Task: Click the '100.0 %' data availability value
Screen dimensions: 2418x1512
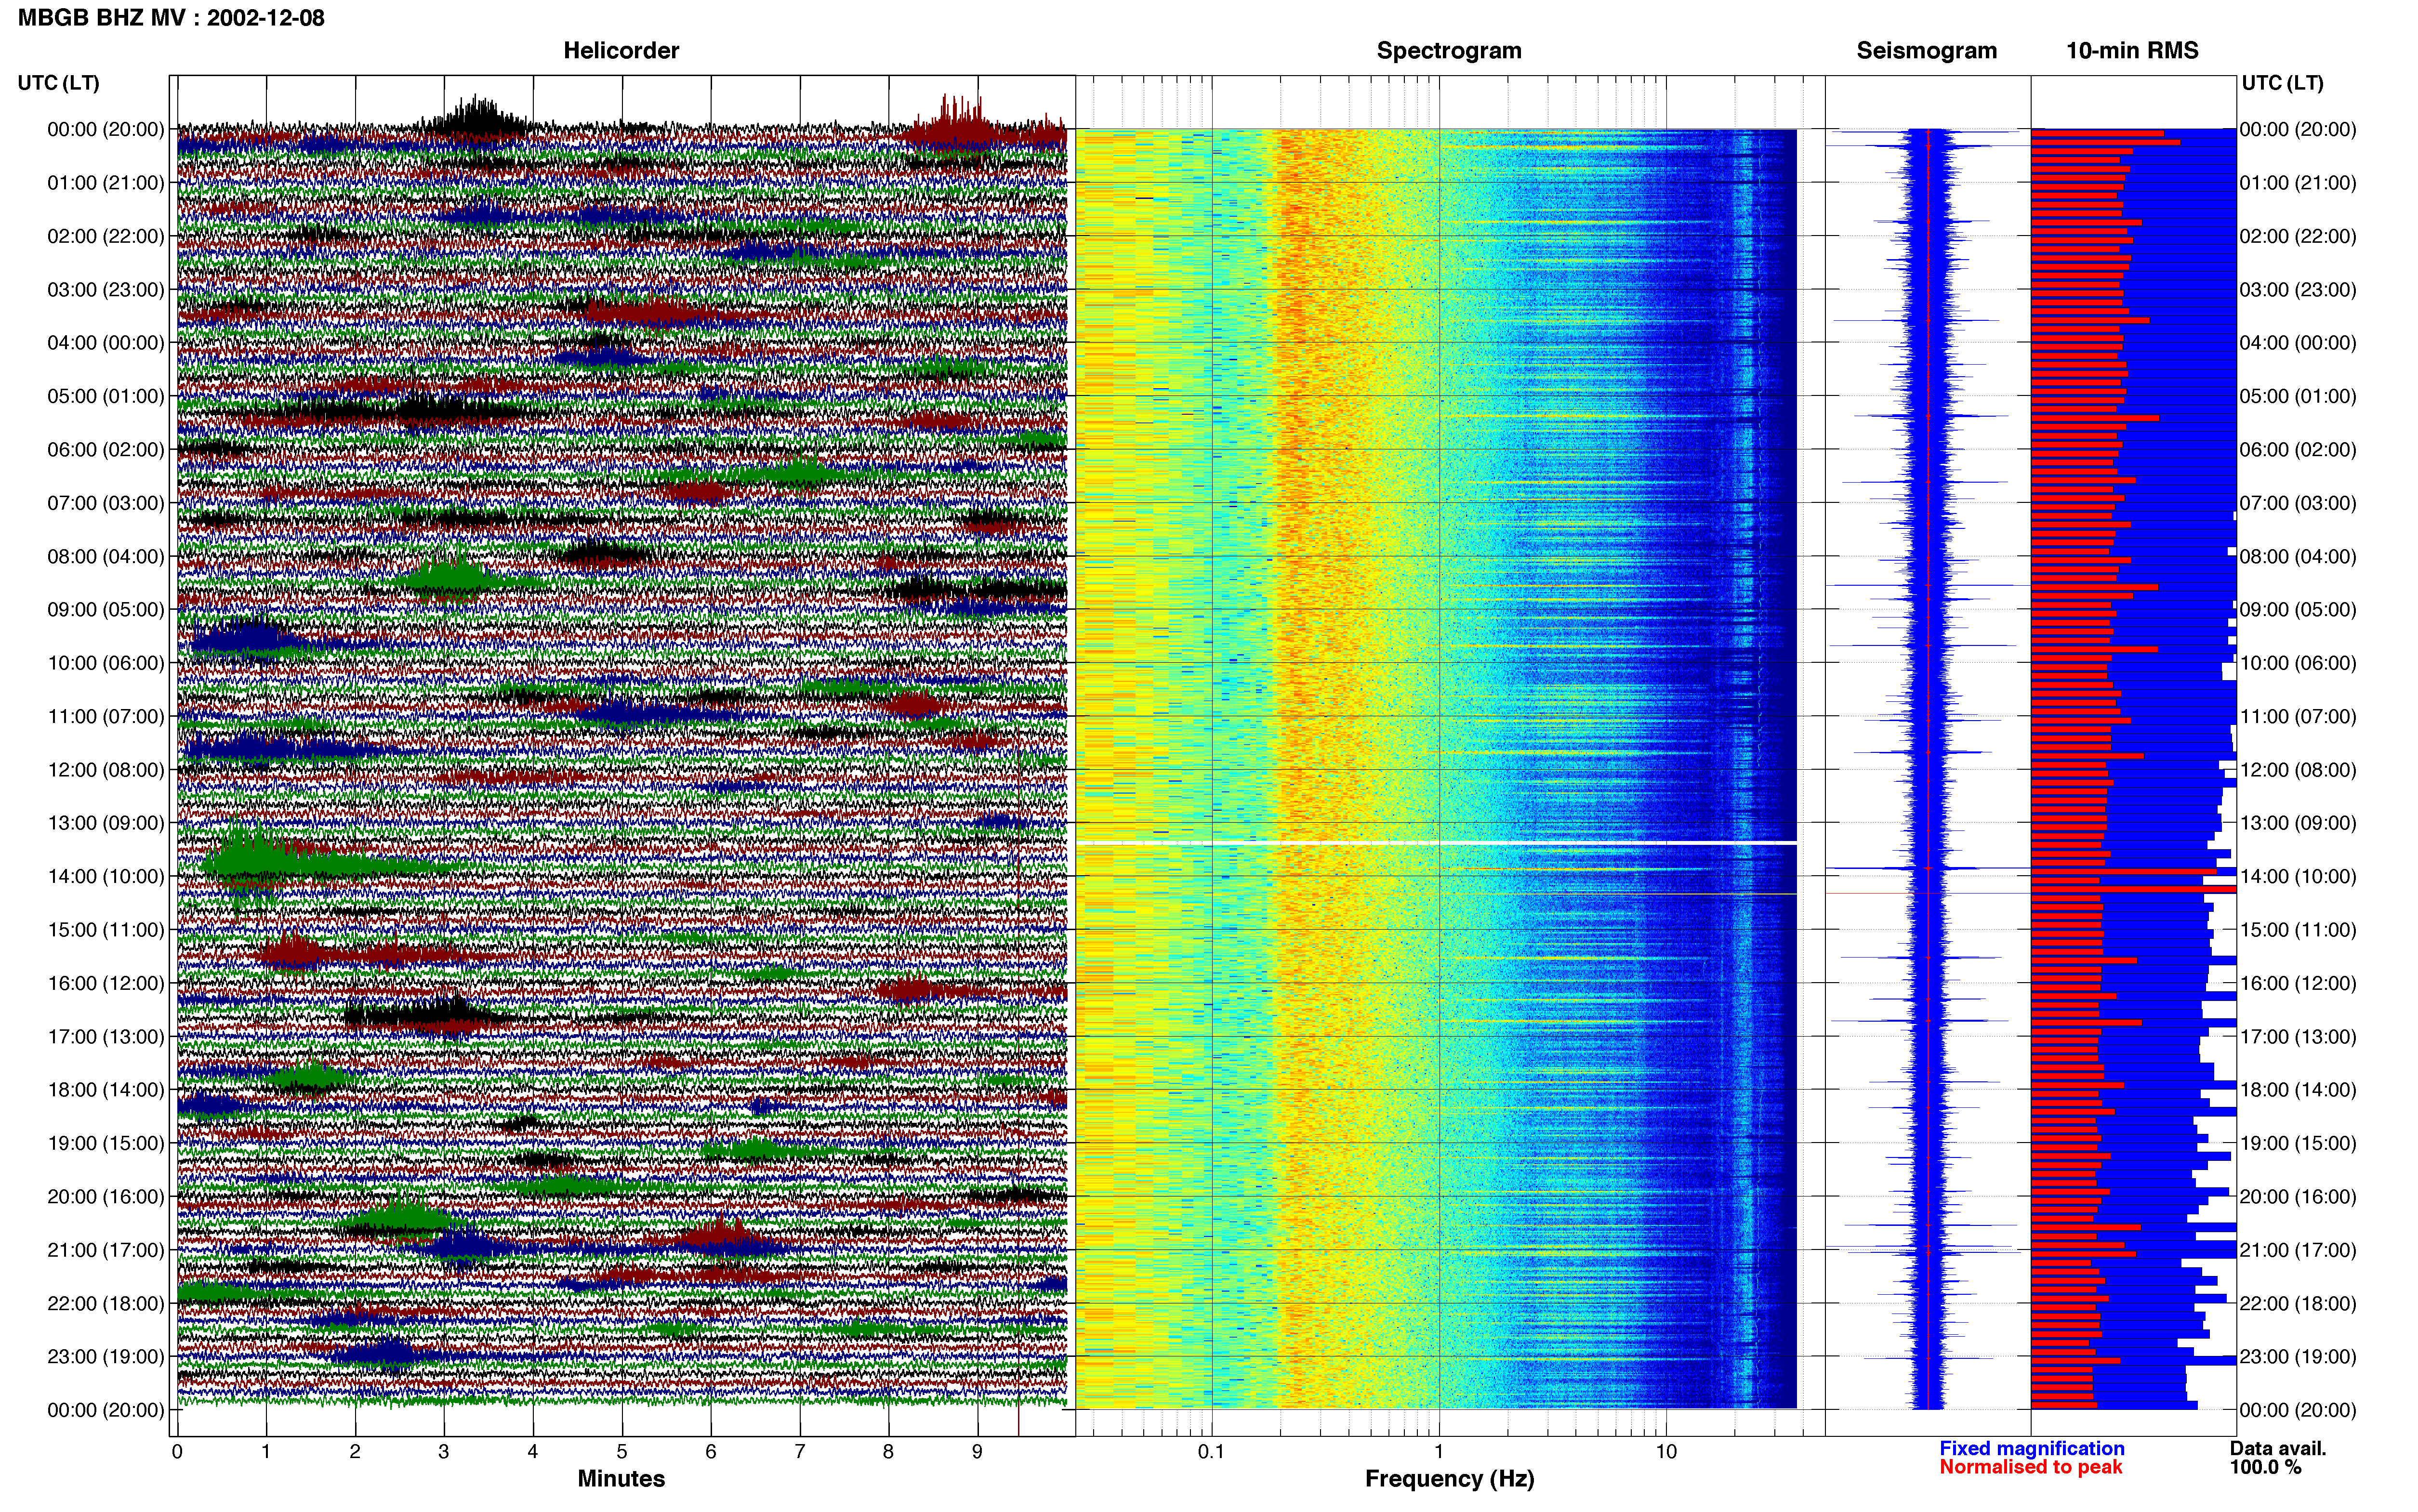Action: tap(2265, 1467)
